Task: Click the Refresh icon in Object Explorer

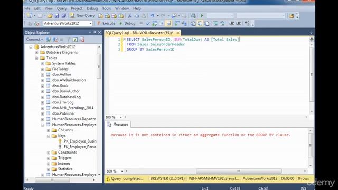Action: pos(75,40)
